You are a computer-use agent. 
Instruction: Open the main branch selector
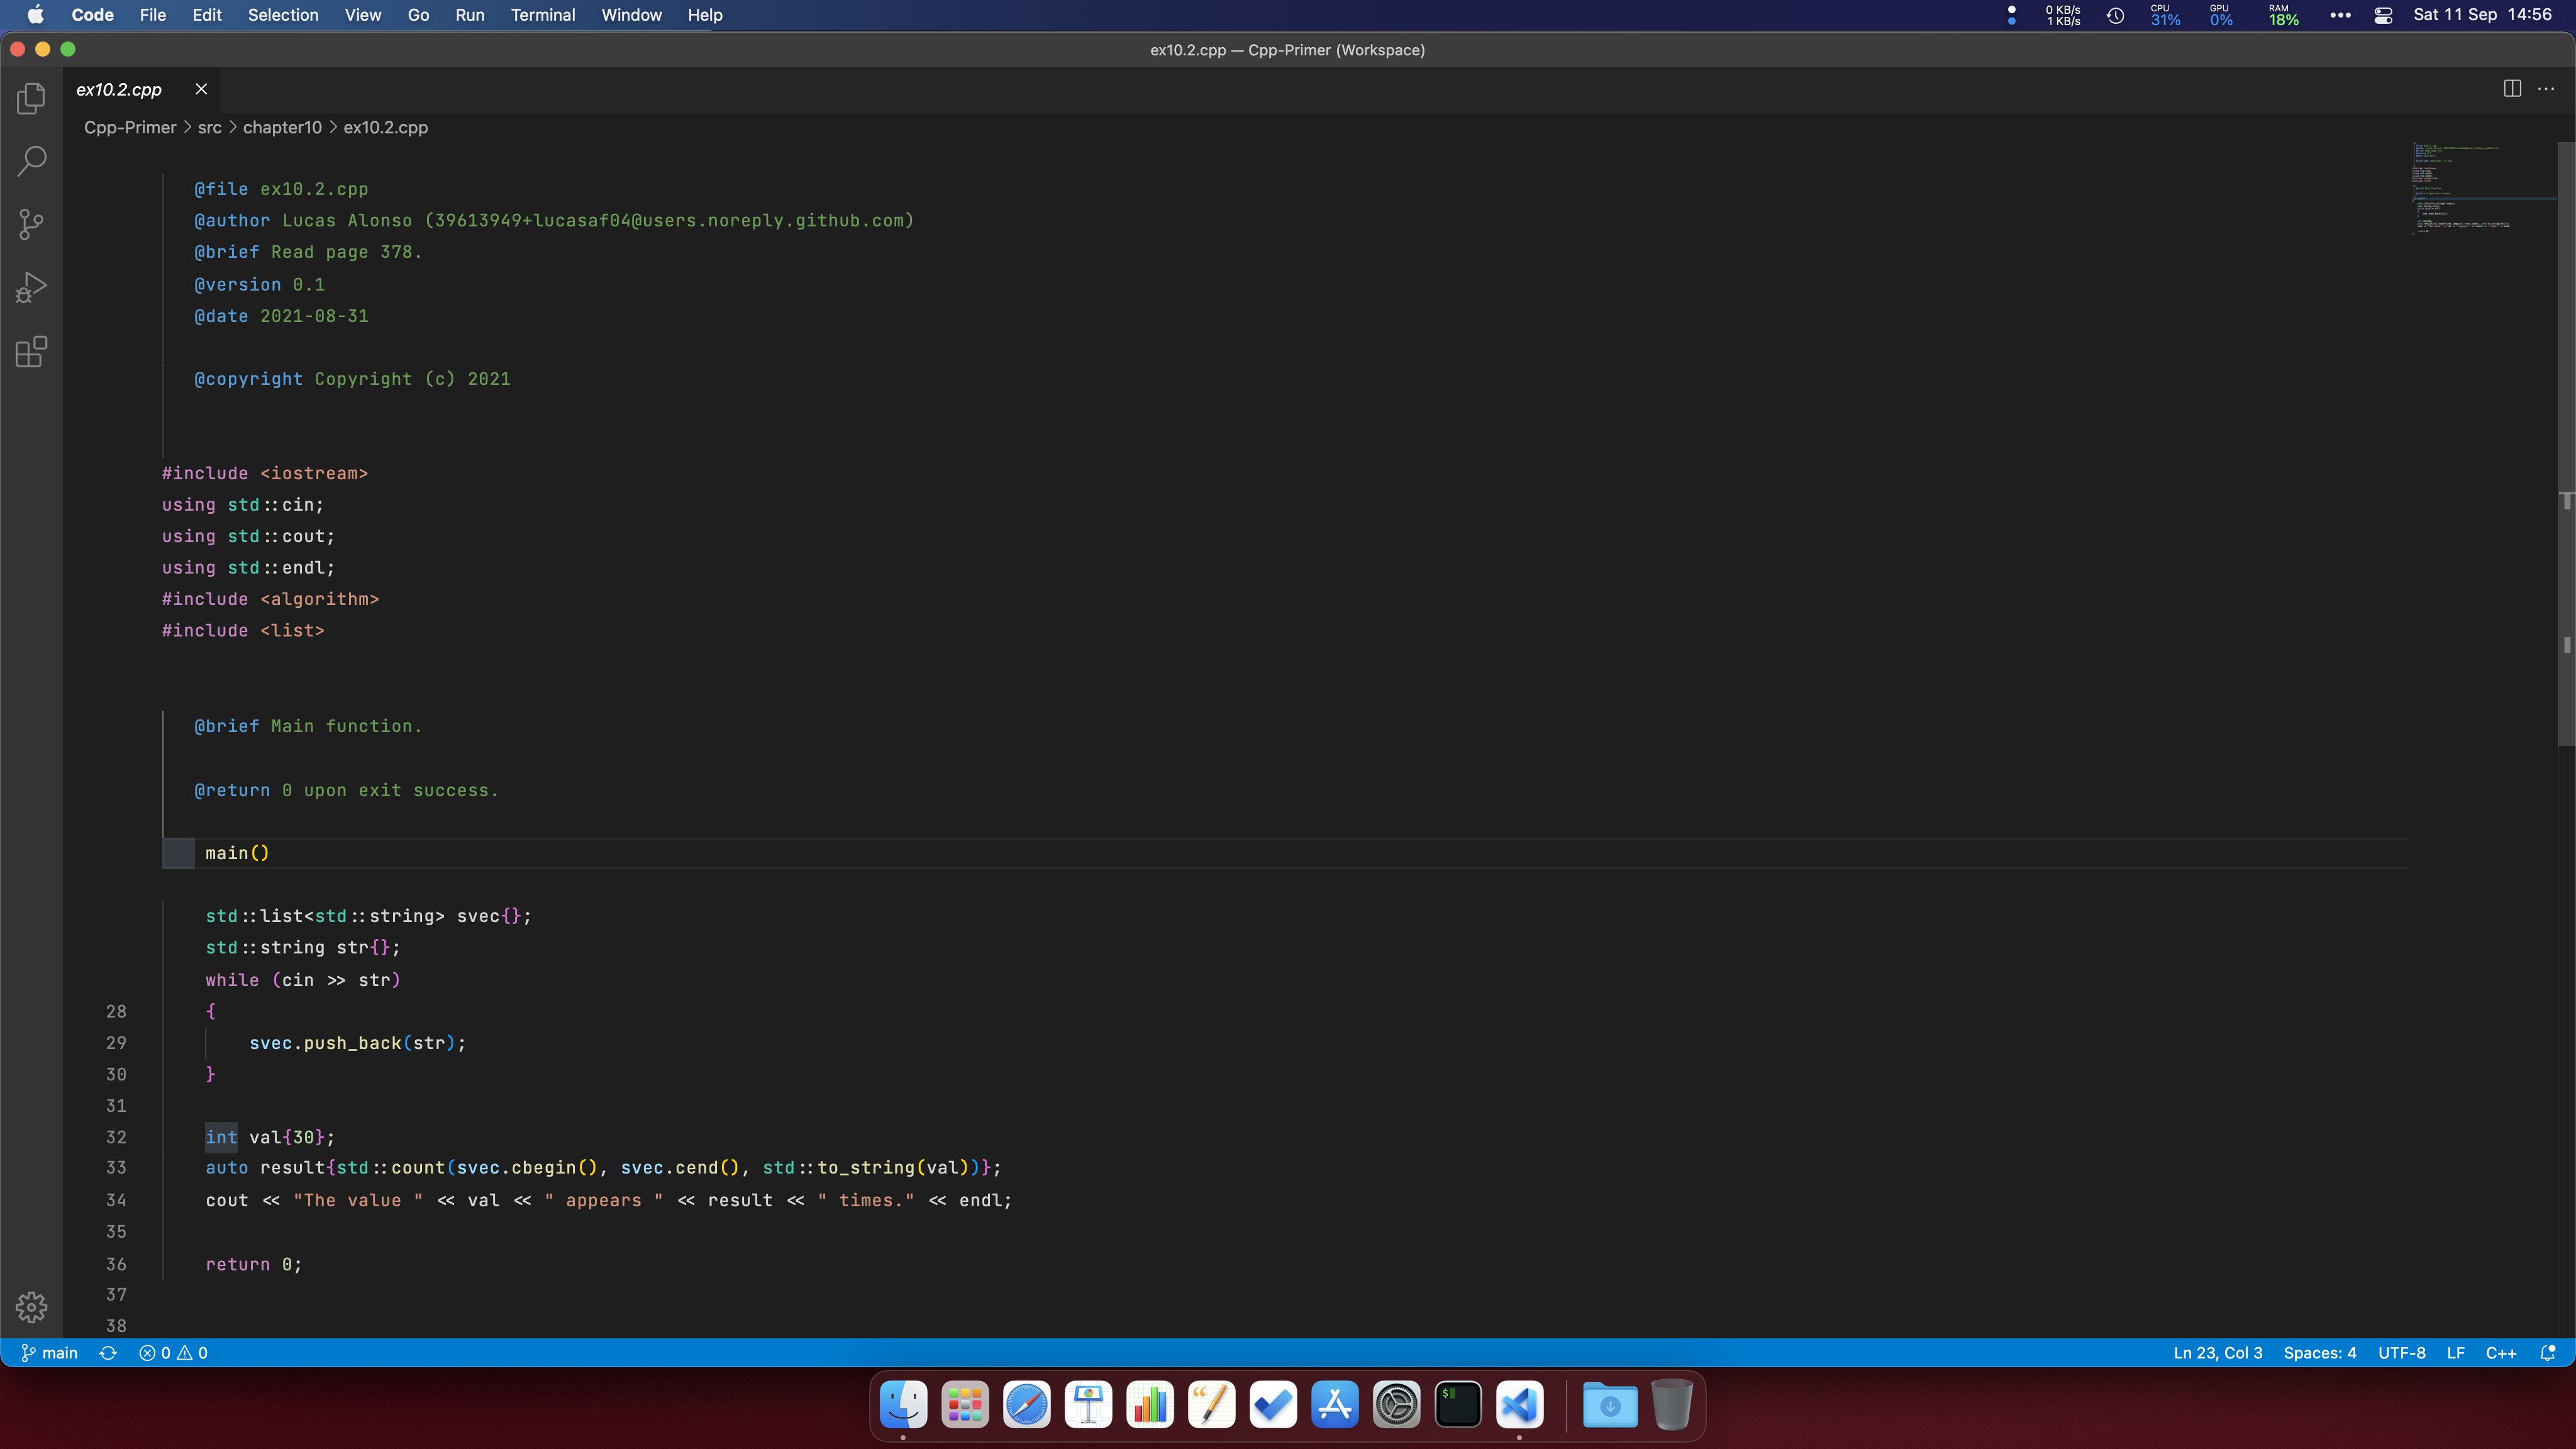point(50,1353)
